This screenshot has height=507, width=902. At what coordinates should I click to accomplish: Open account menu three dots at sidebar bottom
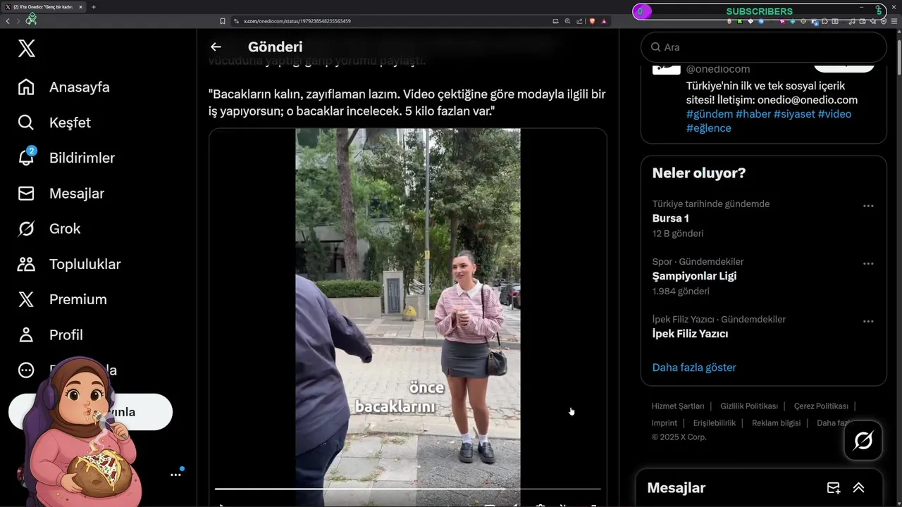click(175, 475)
